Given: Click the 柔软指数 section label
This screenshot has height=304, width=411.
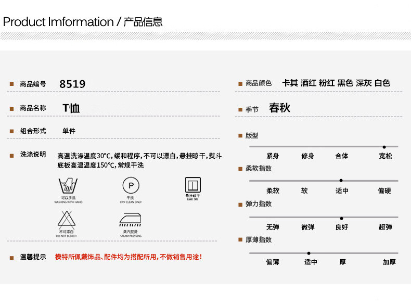Looking at the screenshot, I should click(259, 168).
